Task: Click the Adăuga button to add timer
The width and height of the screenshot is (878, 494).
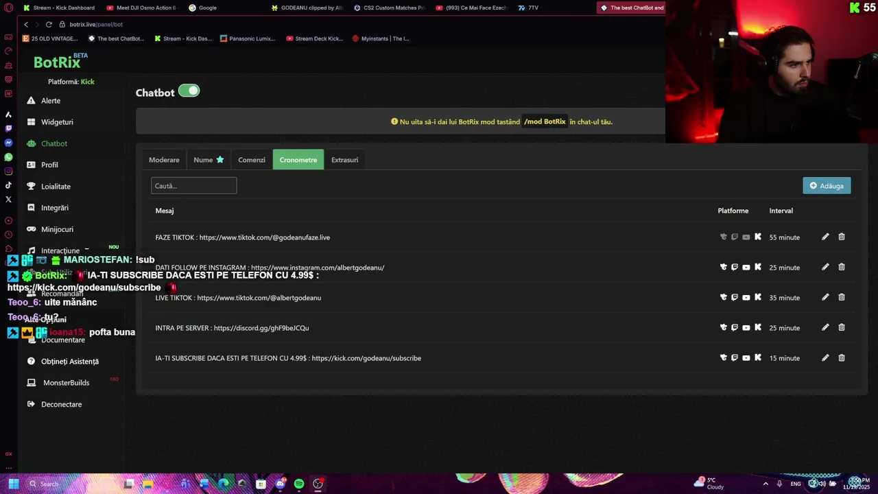Action: pyautogui.click(x=827, y=186)
